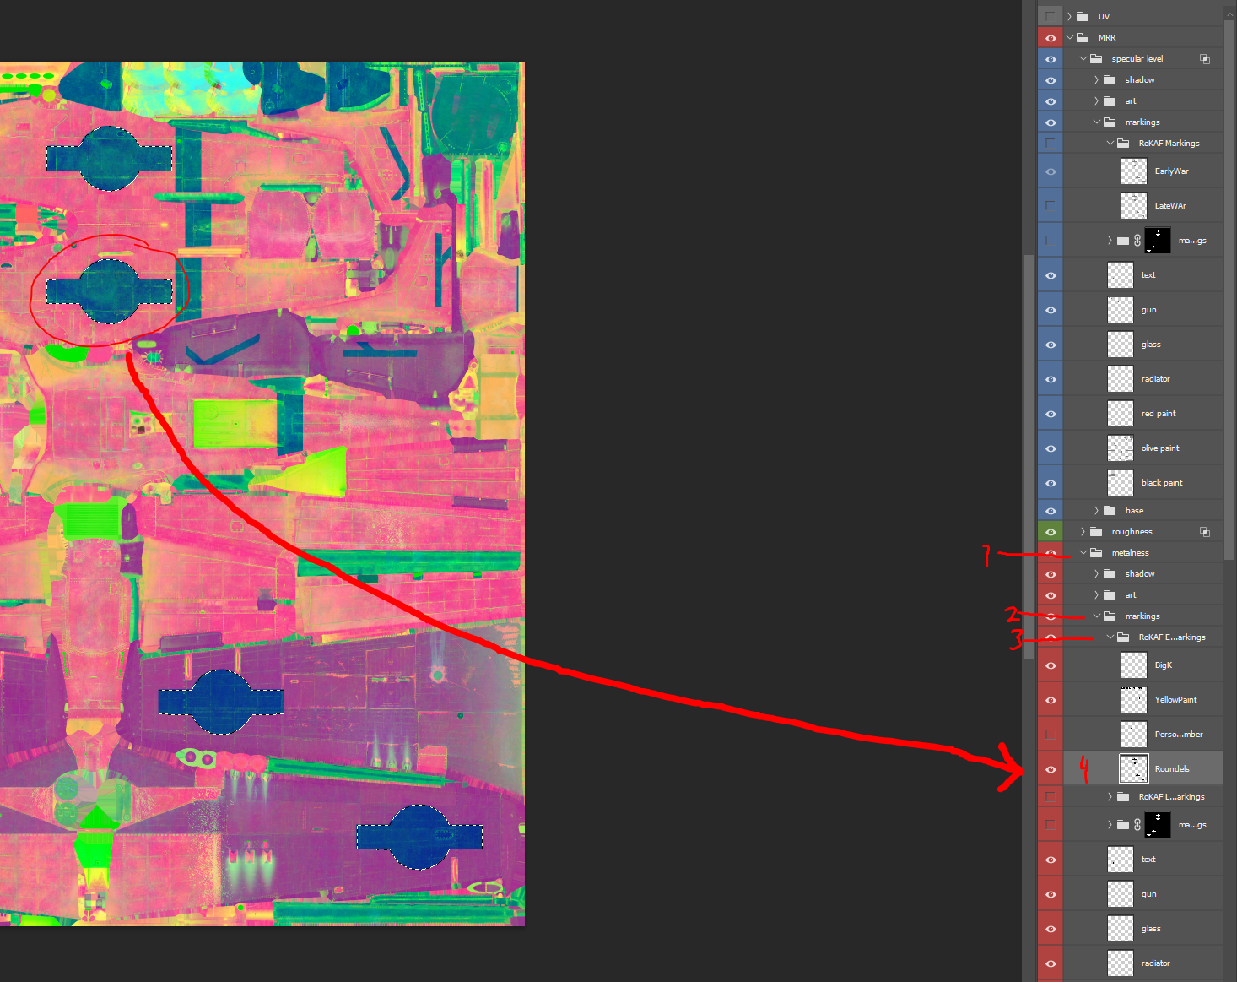Show the hidden LateWAr layer
This screenshot has width=1237, height=982.
point(1051,205)
